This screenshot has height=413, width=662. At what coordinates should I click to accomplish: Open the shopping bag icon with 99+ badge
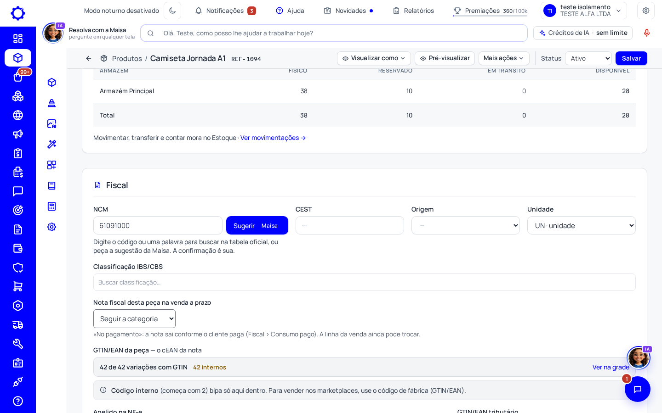[18, 77]
